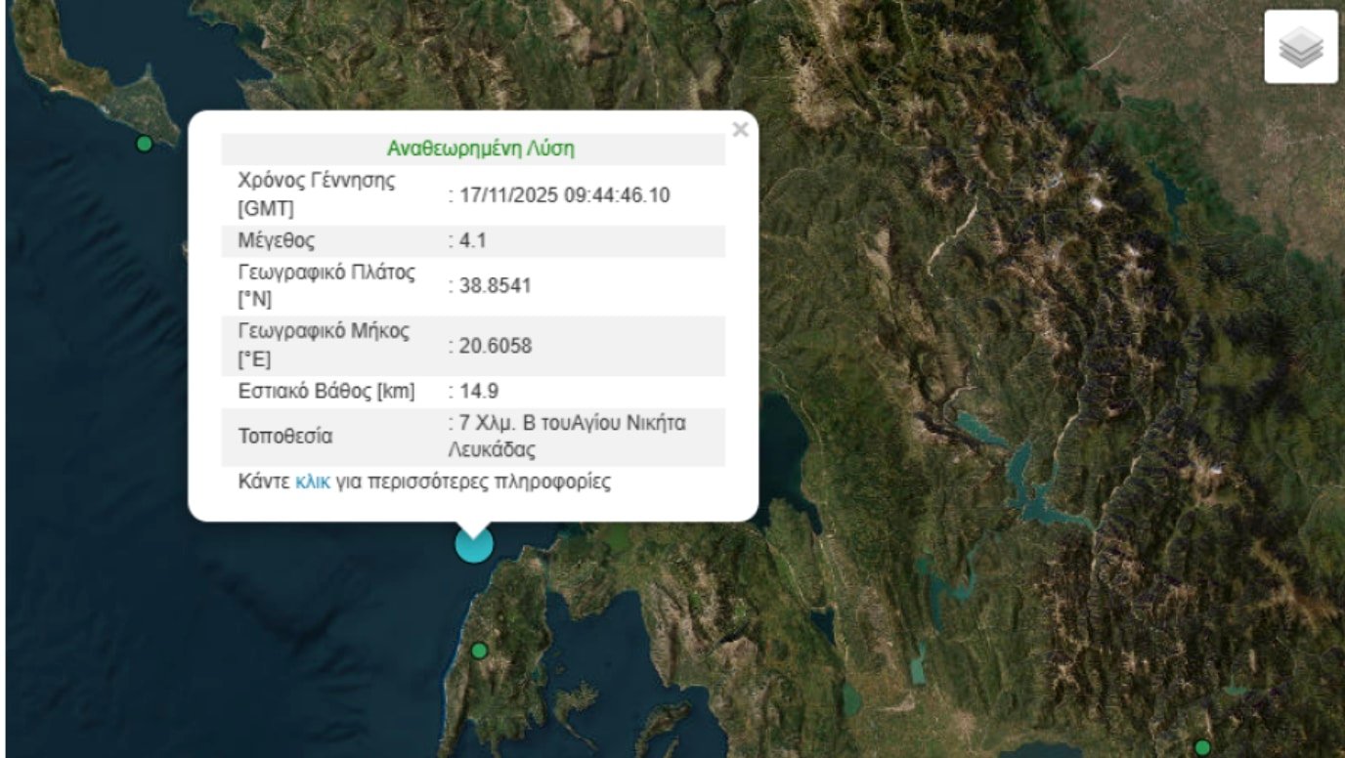Follow the "κλικ" link for more information
Viewport: 1345px width, 758px height.
pyautogui.click(x=313, y=482)
